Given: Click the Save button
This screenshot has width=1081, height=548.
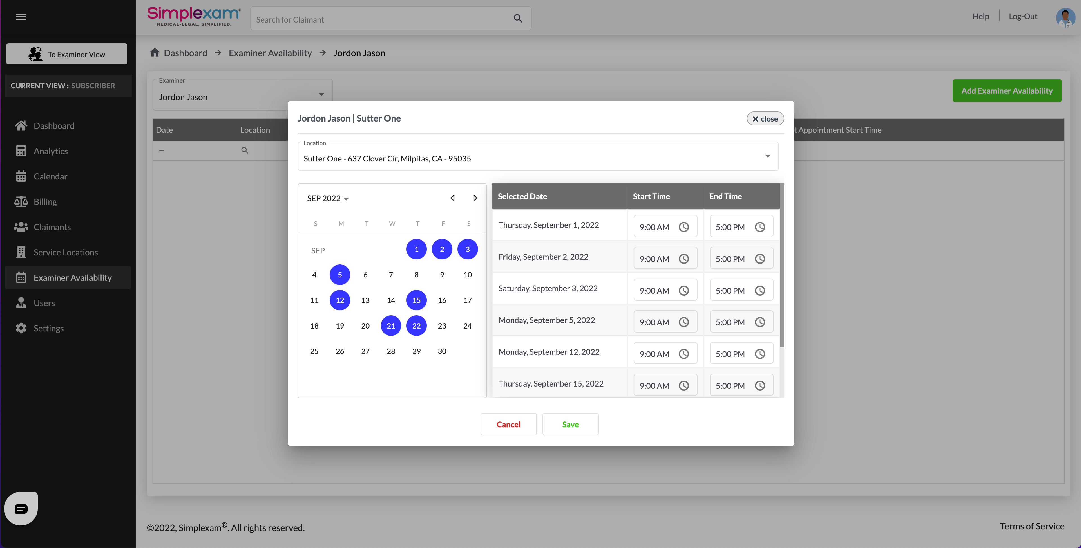Looking at the screenshot, I should point(570,424).
